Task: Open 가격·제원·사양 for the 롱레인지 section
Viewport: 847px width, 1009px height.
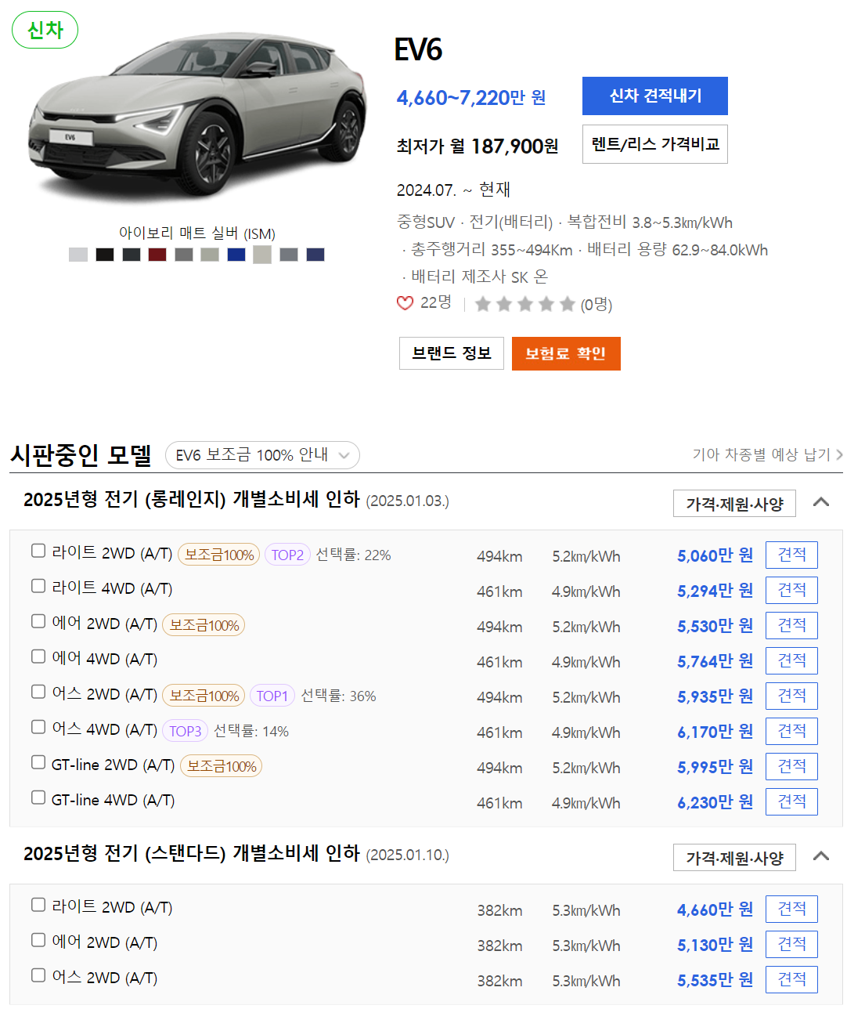Action: 734,504
